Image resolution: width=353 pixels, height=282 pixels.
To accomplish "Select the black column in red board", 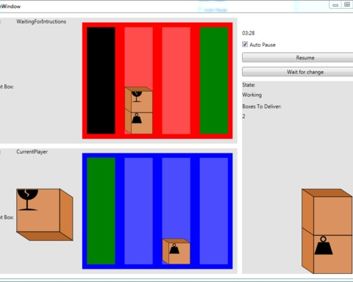I will pos(101,81).
